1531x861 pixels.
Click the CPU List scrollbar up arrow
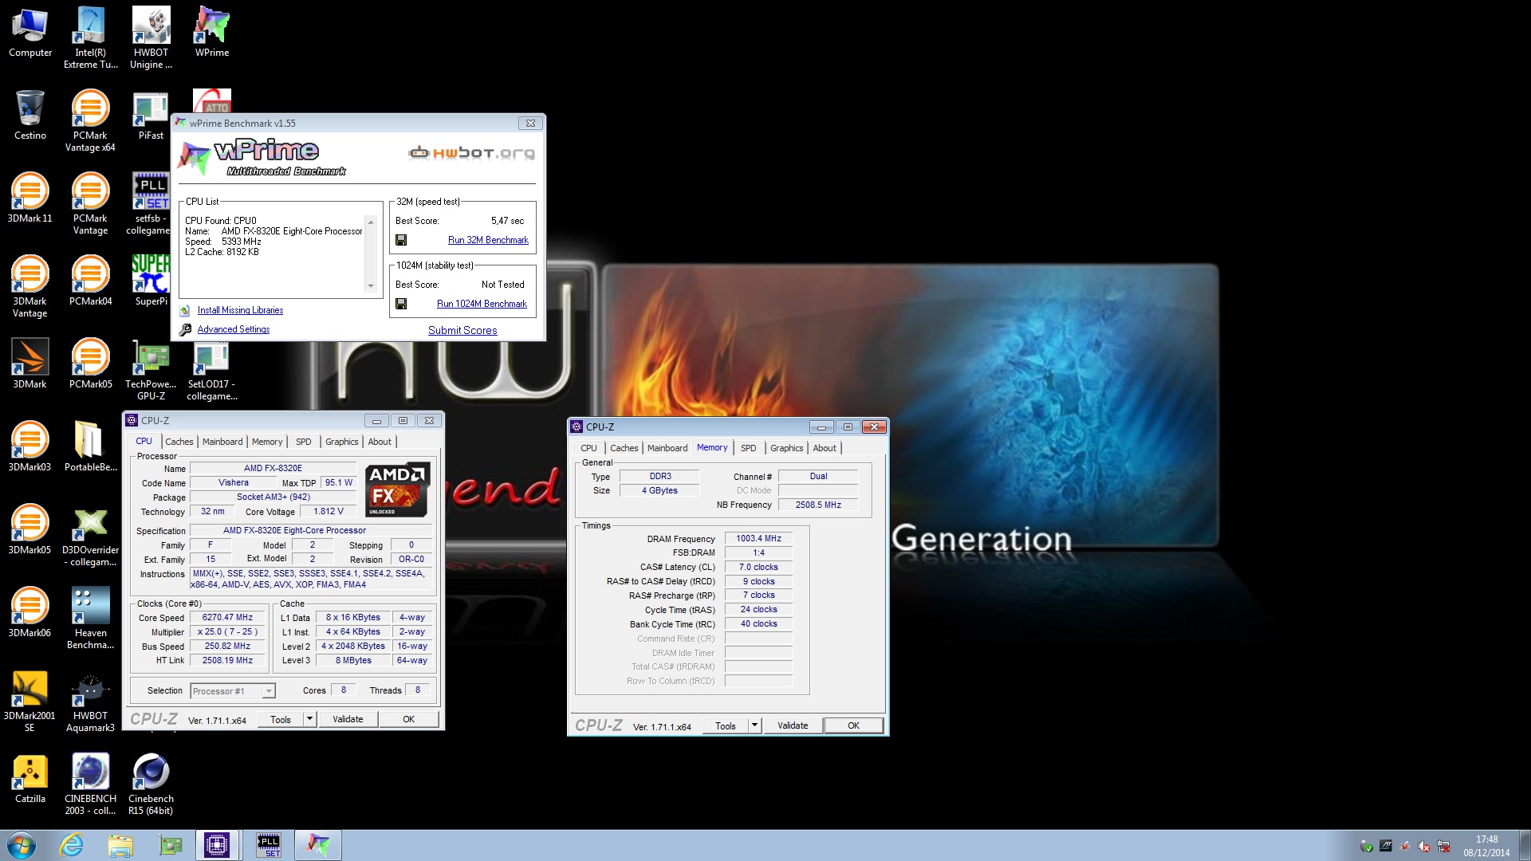(371, 221)
